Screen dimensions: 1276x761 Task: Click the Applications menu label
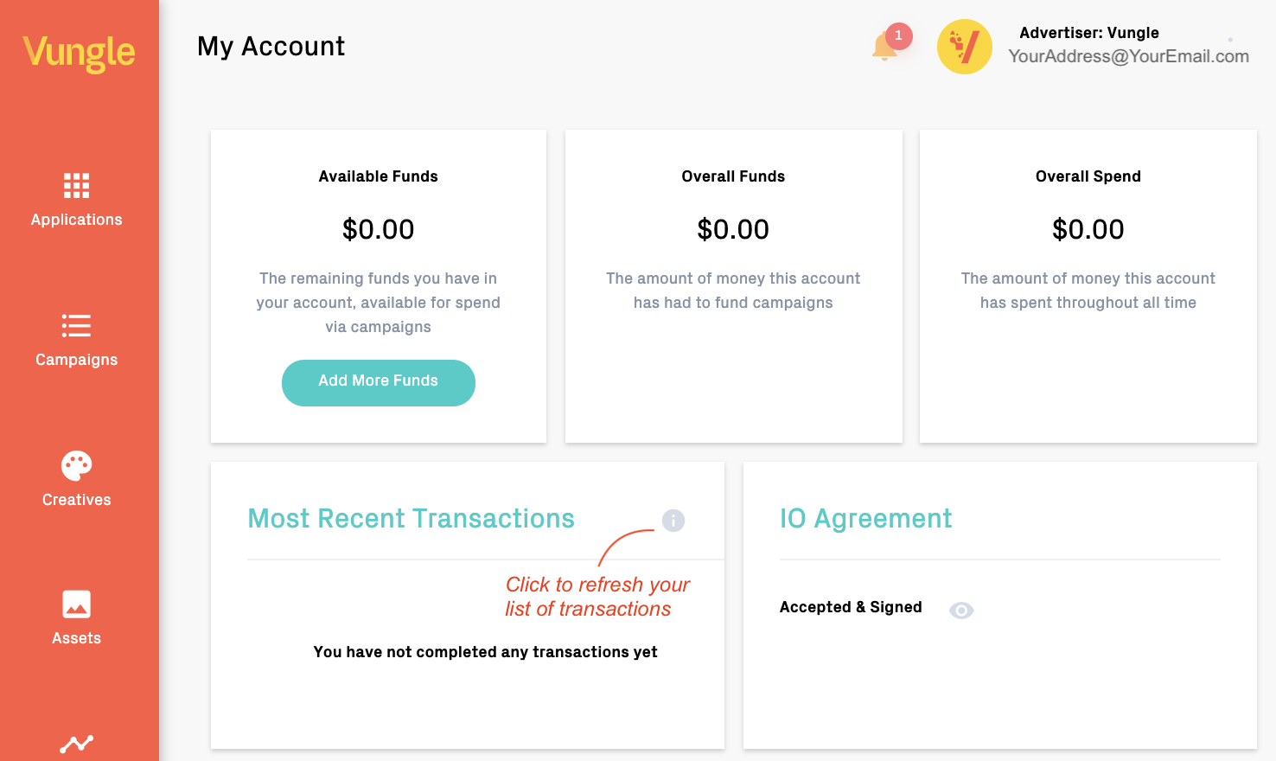pos(76,220)
